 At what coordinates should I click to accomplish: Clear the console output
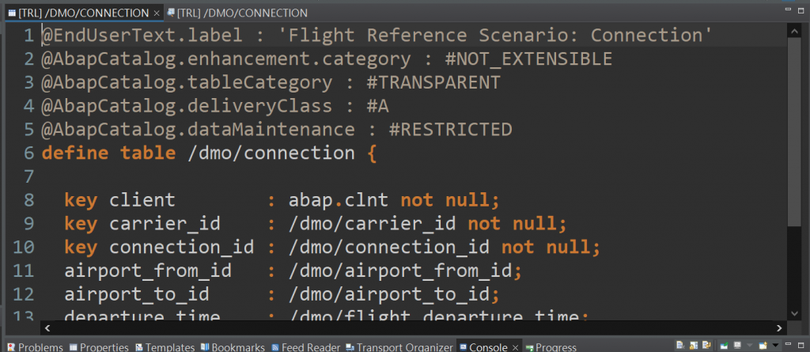pyautogui.click(x=680, y=346)
